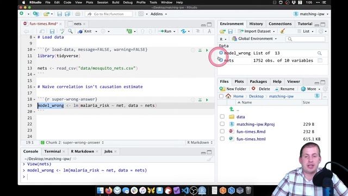Click the Insert Chunk green icon
This screenshot has height=196, width=348.
[129, 32]
